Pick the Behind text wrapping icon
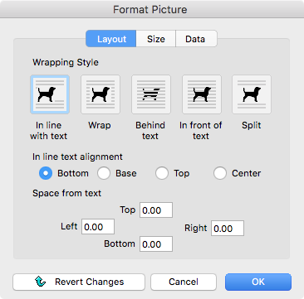 point(151,94)
